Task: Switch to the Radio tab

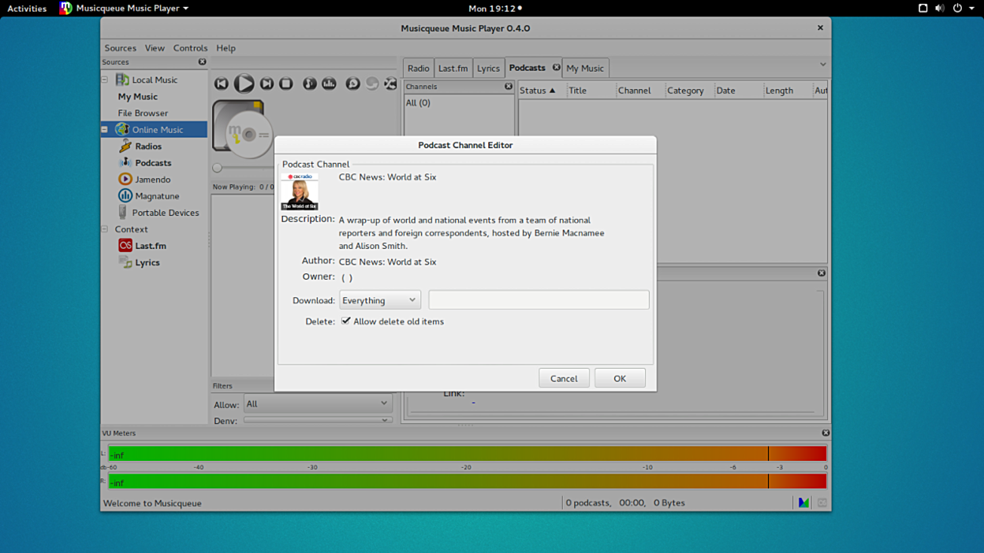Action: (x=419, y=68)
